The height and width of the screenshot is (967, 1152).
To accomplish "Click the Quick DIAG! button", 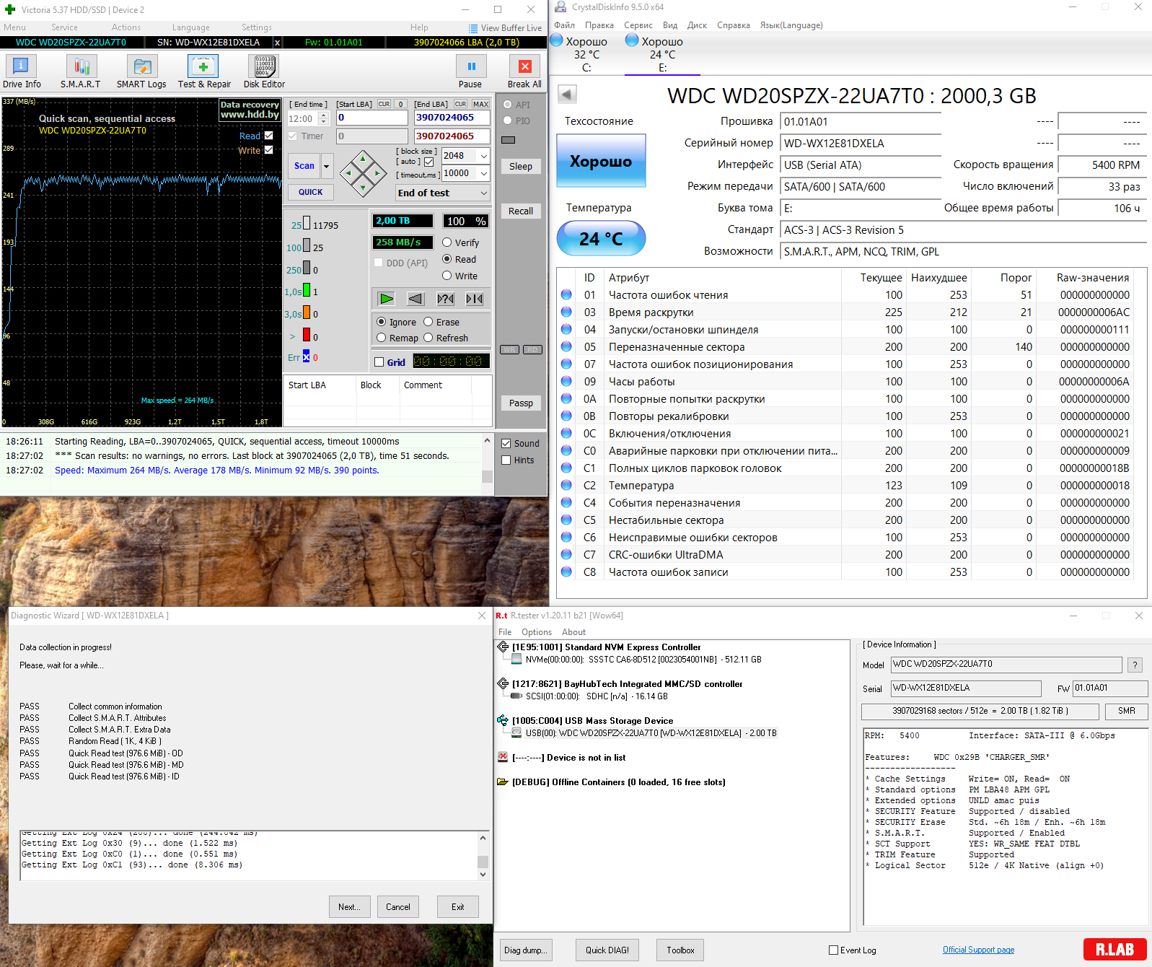I will (607, 950).
